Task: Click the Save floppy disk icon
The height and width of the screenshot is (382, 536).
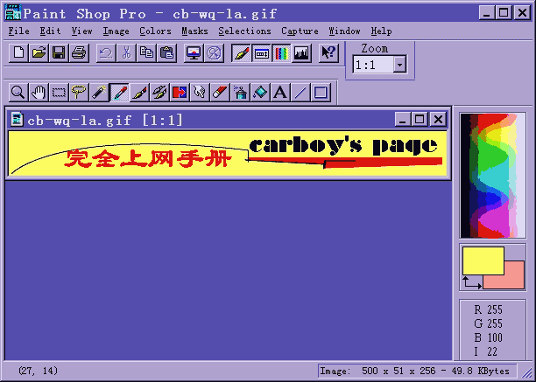Action: pos(59,52)
